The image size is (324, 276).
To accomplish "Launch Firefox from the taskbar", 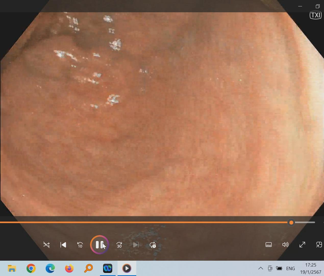I will (69, 268).
